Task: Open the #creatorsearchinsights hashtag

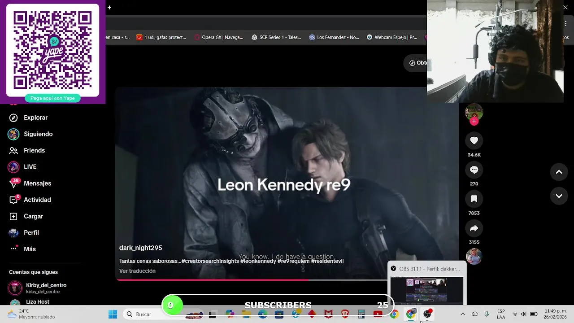Action: [x=210, y=261]
